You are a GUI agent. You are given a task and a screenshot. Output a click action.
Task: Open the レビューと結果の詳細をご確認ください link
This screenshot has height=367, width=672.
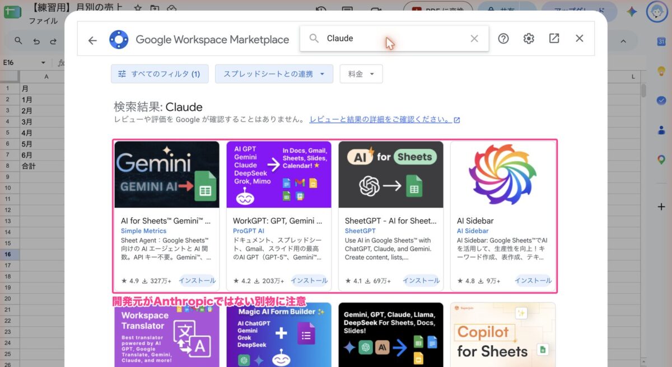point(385,120)
